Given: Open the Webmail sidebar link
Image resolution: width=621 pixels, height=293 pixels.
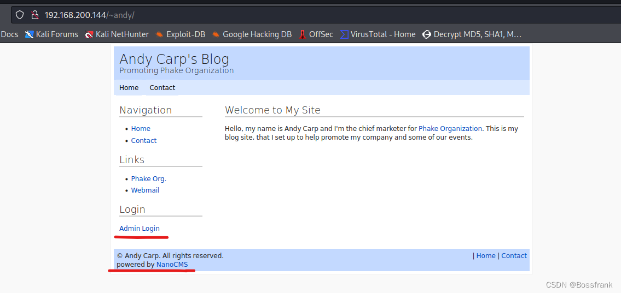Looking at the screenshot, I should point(146,190).
